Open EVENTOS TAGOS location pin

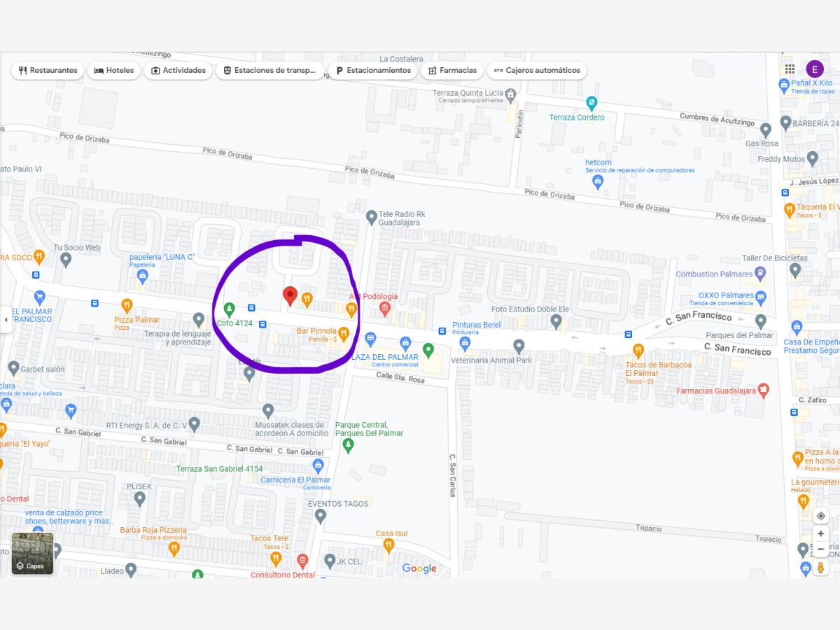pos(320,517)
